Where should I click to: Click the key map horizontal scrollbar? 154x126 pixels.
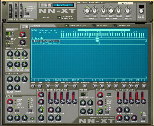click(x=102, y=30)
